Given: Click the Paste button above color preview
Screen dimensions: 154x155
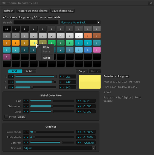Looking at the screenshot, I should pos(95,71).
